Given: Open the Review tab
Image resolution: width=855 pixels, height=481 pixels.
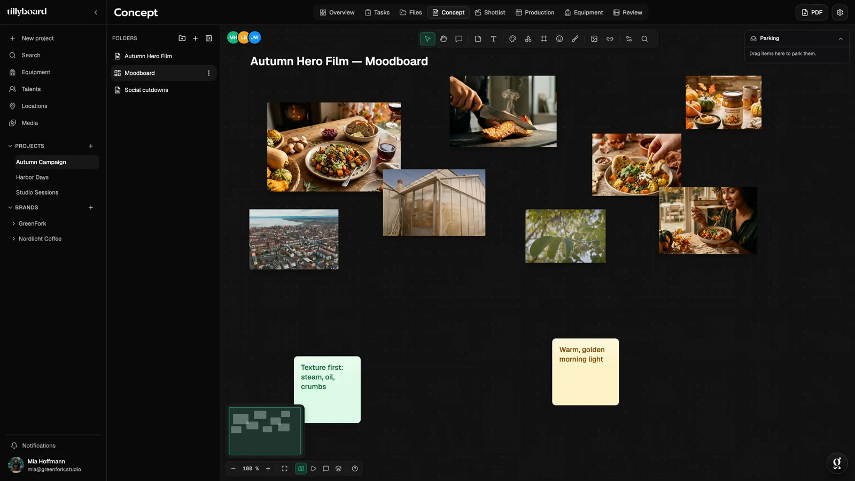Looking at the screenshot, I should coord(628,12).
